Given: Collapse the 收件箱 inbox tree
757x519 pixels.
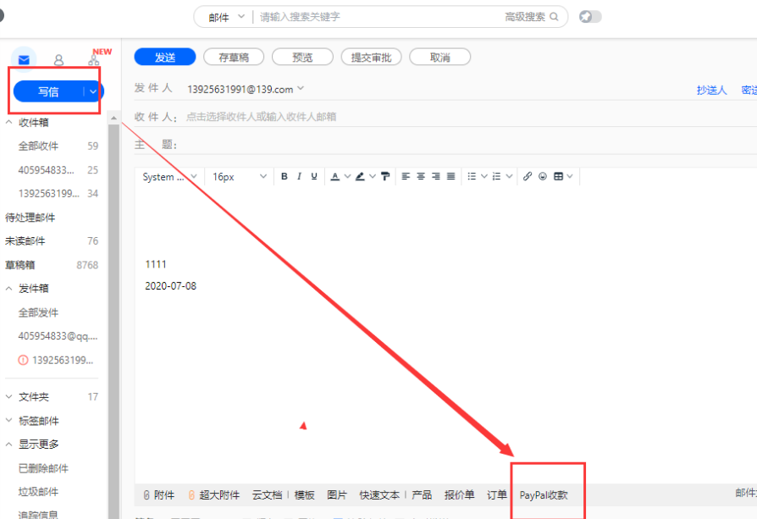Looking at the screenshot, I should point(8,123).
